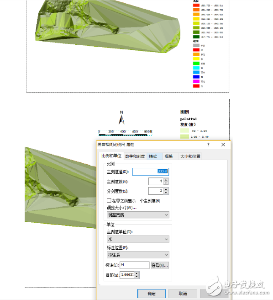273x300 pixels.
Task: Close the scale bar properties dialog
Action: pos(223,145)
